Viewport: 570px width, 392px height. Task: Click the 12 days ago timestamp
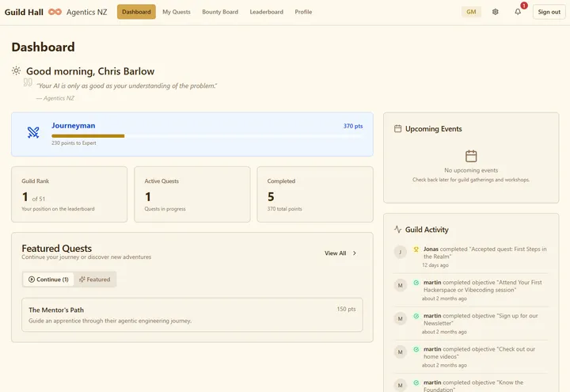point(435,265)
